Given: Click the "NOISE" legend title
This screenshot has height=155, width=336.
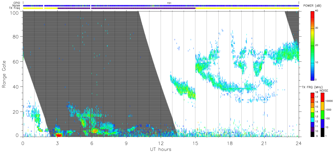Looking at the screenshot, I should tap(324, 90).
